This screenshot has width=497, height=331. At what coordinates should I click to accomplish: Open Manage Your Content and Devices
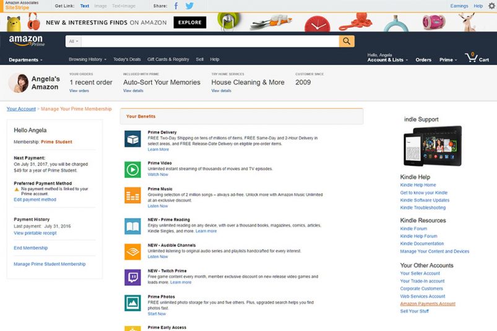(434, 251)
